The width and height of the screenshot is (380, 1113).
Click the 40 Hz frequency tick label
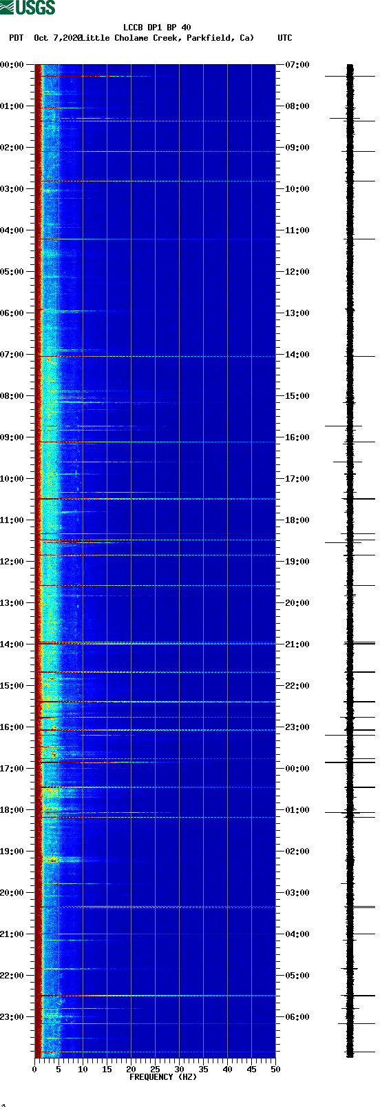tap(227, 1070)
